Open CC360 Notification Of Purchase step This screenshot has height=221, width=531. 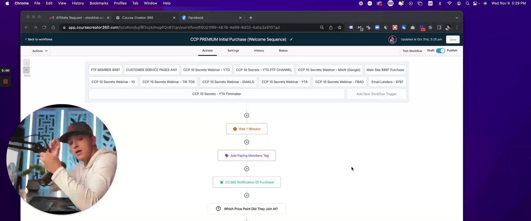coord(246,182)
